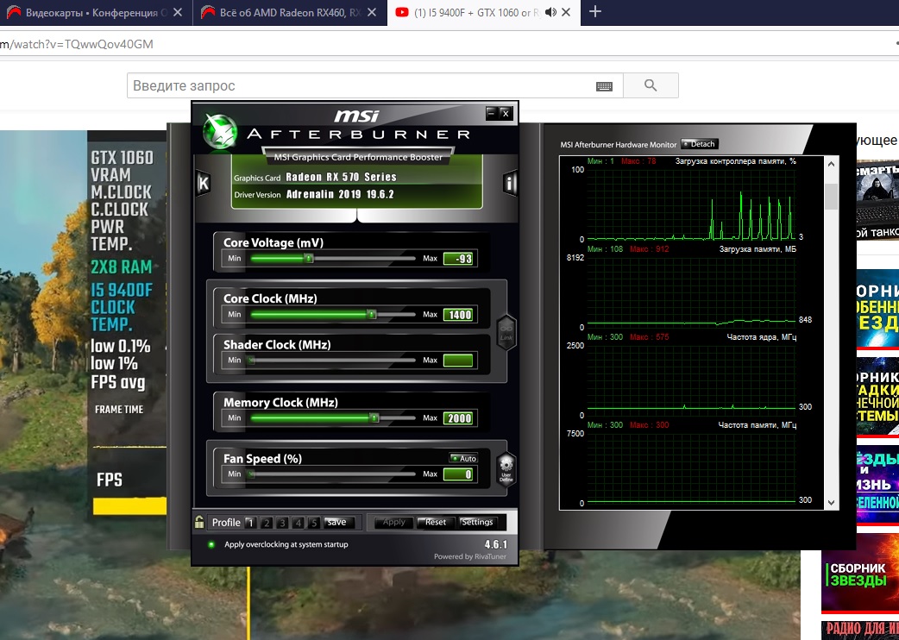Click the Hardware Monitor scrollbar thumb
The image size is (899, 640).
831,197
